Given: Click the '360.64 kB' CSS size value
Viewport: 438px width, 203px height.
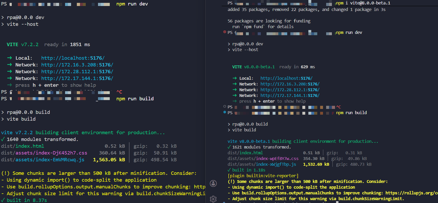Looking at the screenshot, I should coord(112,153).
